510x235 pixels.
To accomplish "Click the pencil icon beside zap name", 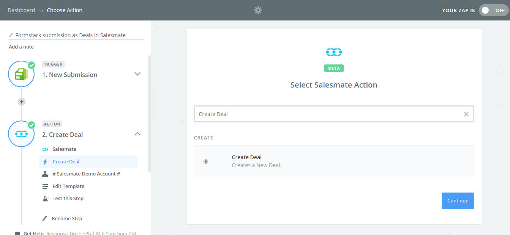I will click(x=11, y=35).
